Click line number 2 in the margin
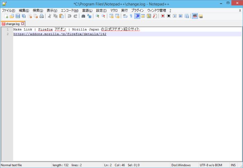This screenshot has width=243, height=168. pos(8,34)
